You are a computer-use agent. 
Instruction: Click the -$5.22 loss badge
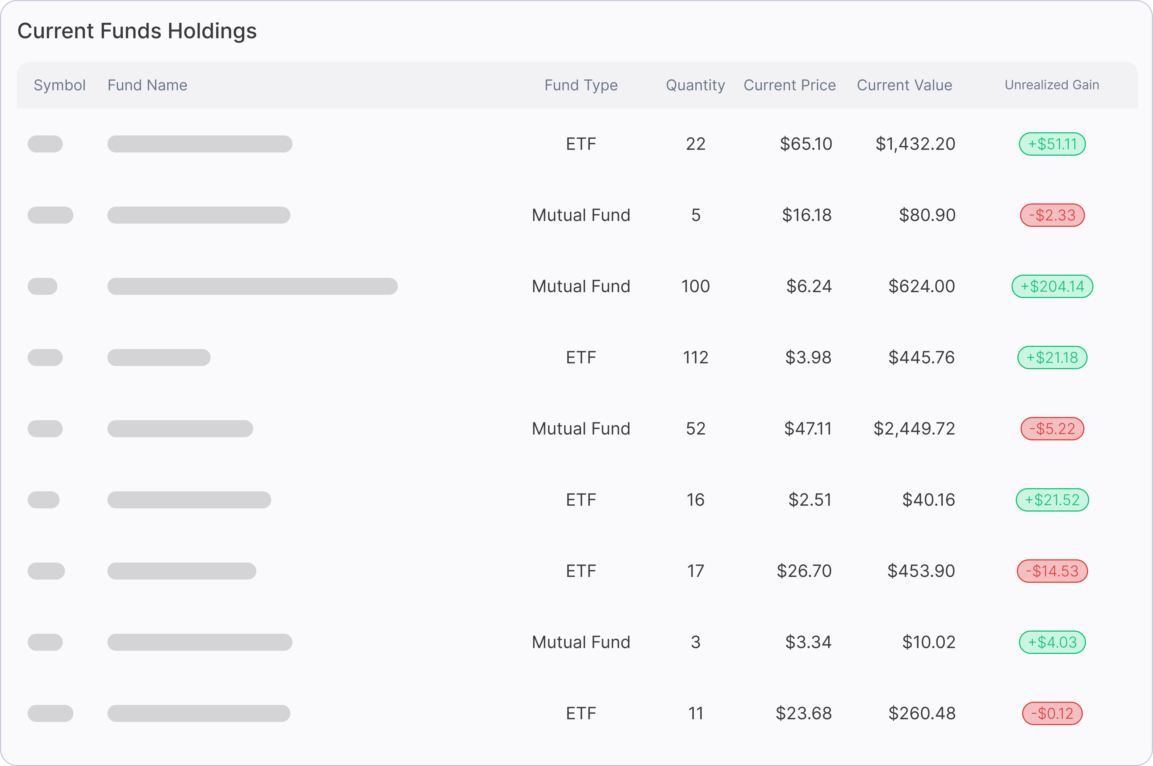tap(1052, 429)
